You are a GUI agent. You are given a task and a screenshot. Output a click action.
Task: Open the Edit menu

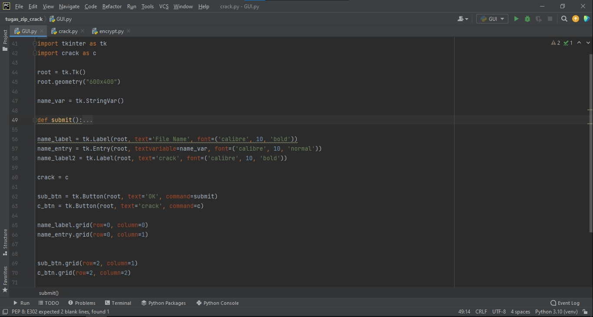coord(33,7)
